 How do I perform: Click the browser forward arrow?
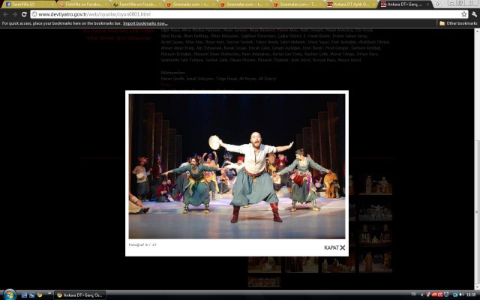click(15, 14)
